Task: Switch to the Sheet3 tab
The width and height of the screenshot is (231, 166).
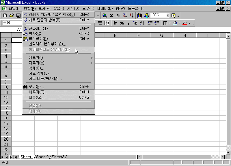Action: point(58,157)
